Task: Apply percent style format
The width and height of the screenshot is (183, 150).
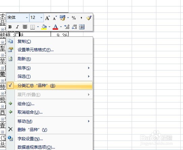Action: click(x=74, y=18)
